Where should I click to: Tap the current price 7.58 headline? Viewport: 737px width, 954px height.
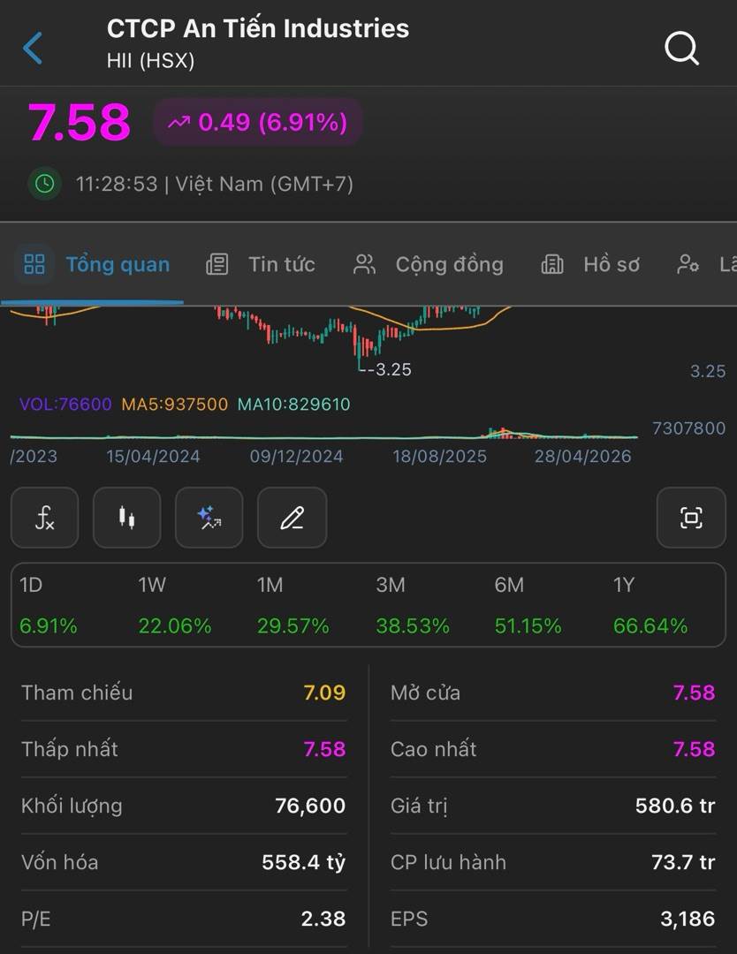pos(80,122)
